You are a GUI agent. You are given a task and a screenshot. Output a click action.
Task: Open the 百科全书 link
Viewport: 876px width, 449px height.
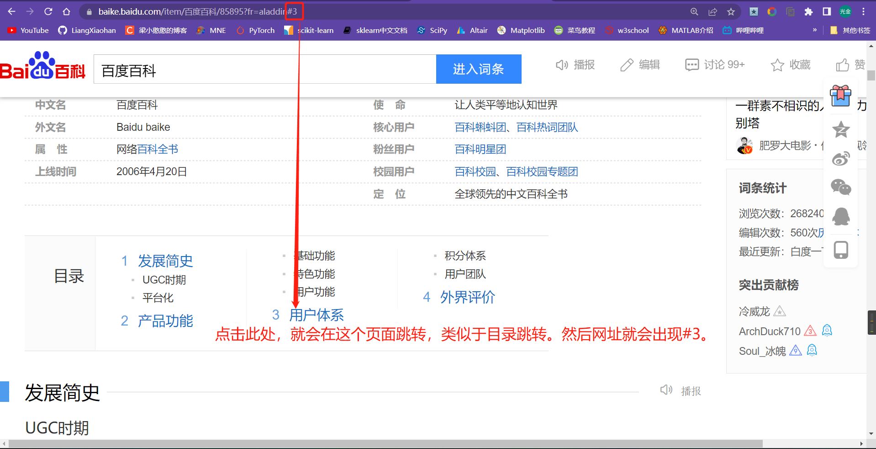158,150
